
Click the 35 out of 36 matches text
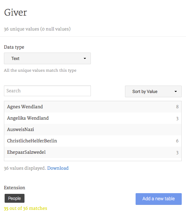coord(26,208)
